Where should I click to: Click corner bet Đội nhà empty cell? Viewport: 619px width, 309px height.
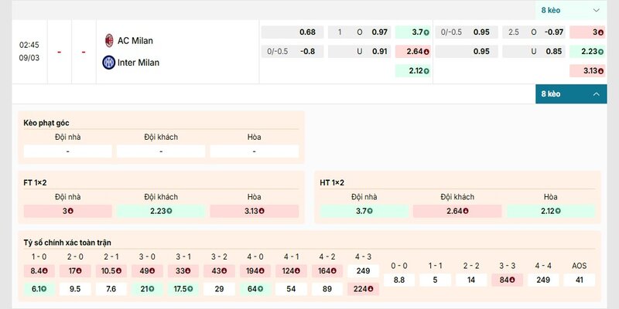(68, 151)
